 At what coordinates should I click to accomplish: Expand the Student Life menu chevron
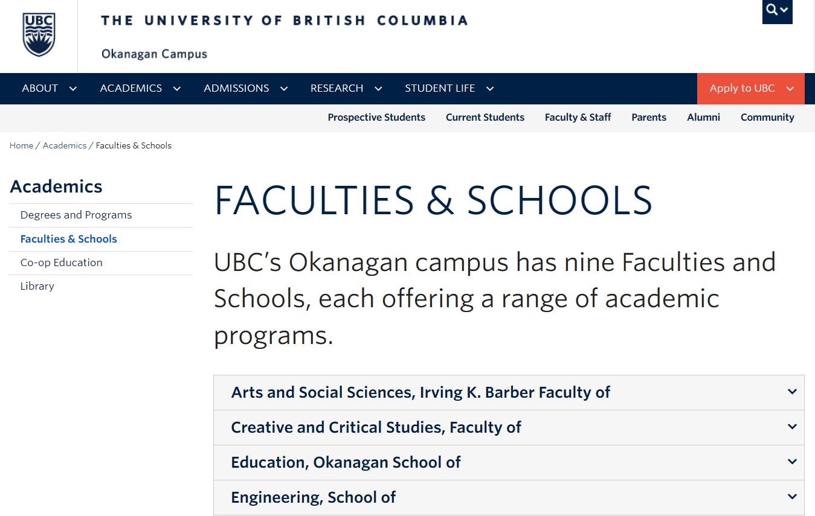point(490,89)
